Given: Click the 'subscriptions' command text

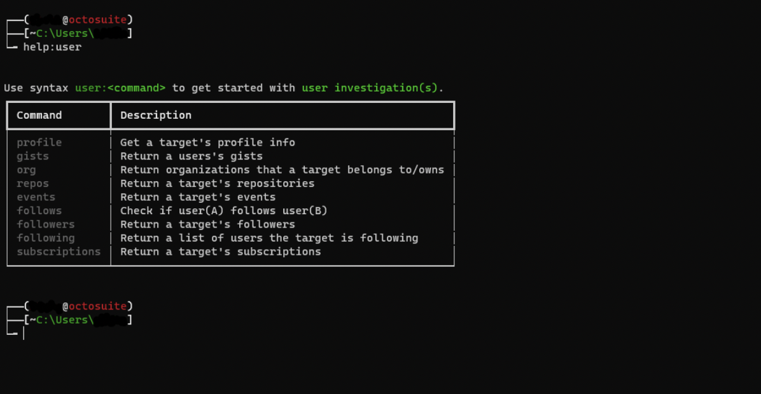Looking at the screenshot, I should pyautogui.click(x=59, y=252).
